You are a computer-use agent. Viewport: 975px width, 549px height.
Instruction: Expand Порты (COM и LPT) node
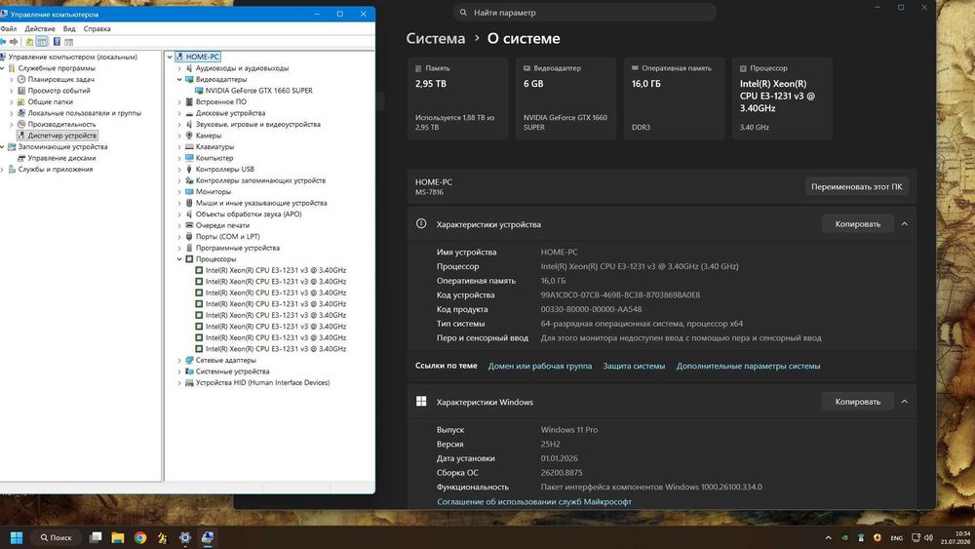[x=179, y=236]
